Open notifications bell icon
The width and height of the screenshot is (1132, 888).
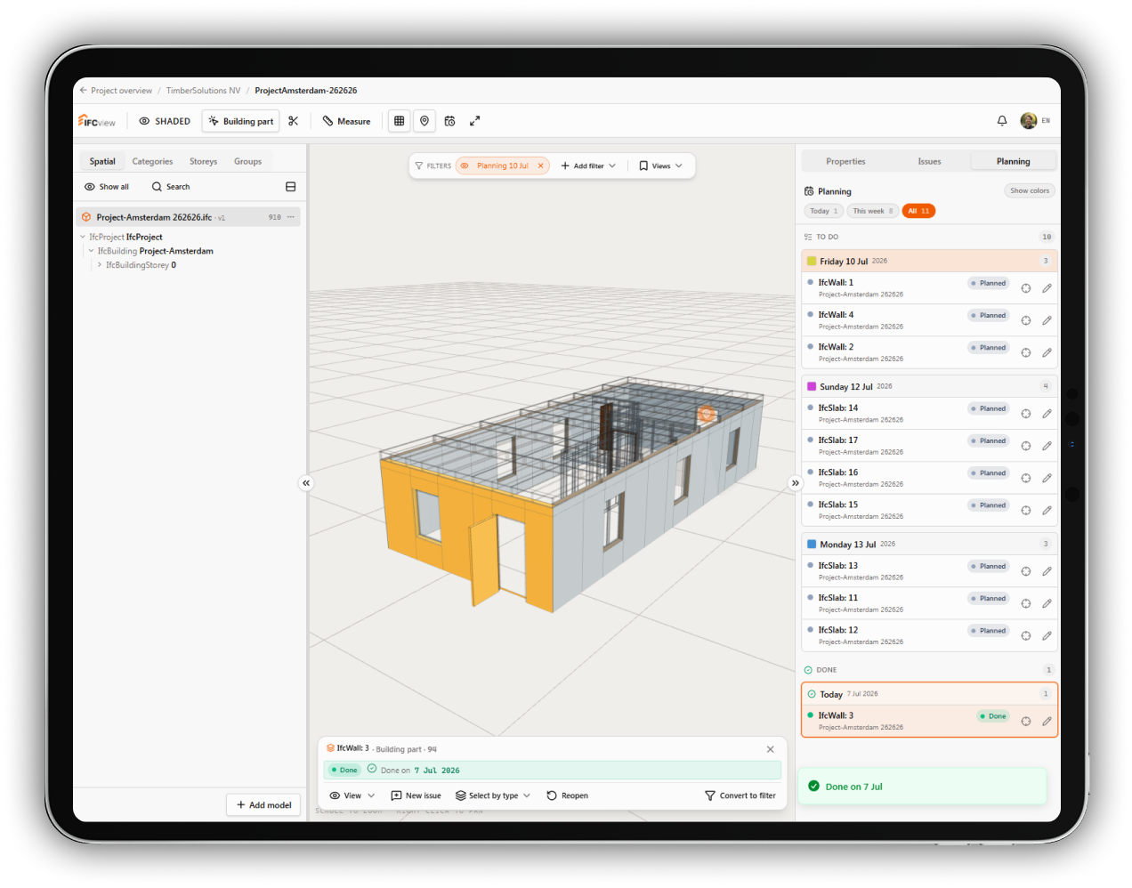click(x=1002, y=121)
